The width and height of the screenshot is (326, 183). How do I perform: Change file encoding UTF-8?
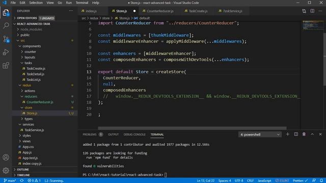click(239, 180)
